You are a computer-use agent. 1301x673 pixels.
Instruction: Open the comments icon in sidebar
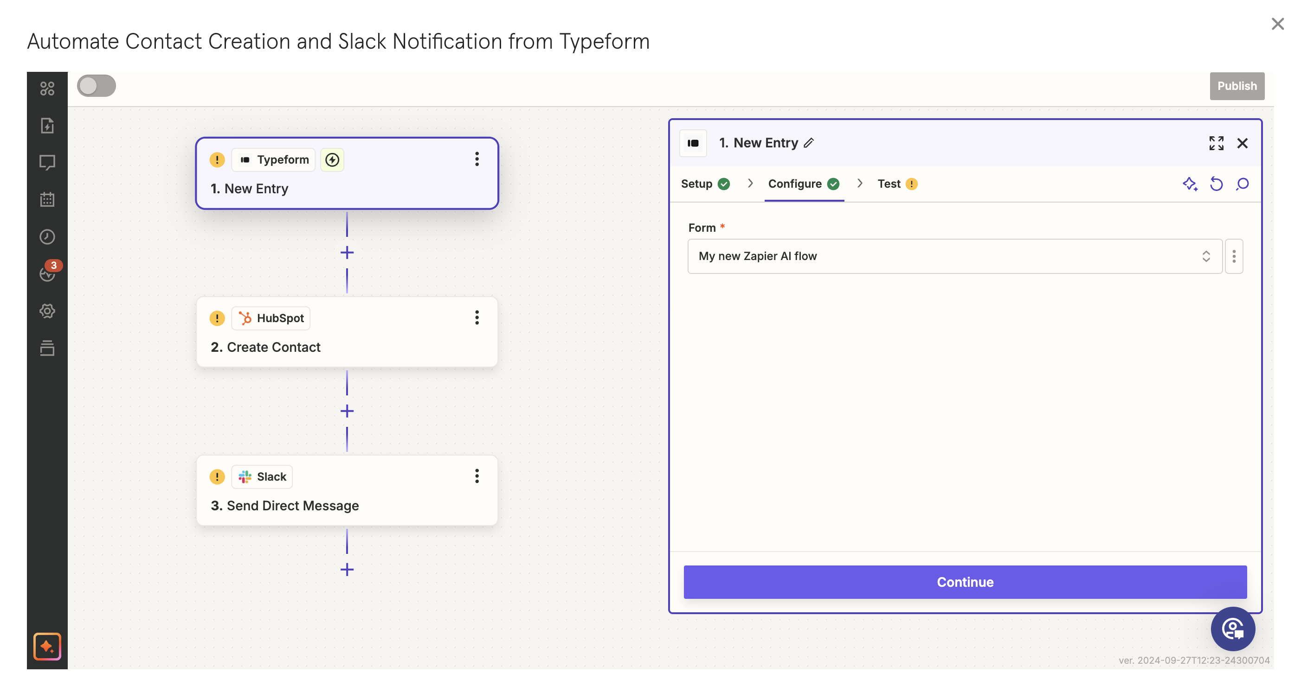[x=47, y=162]
